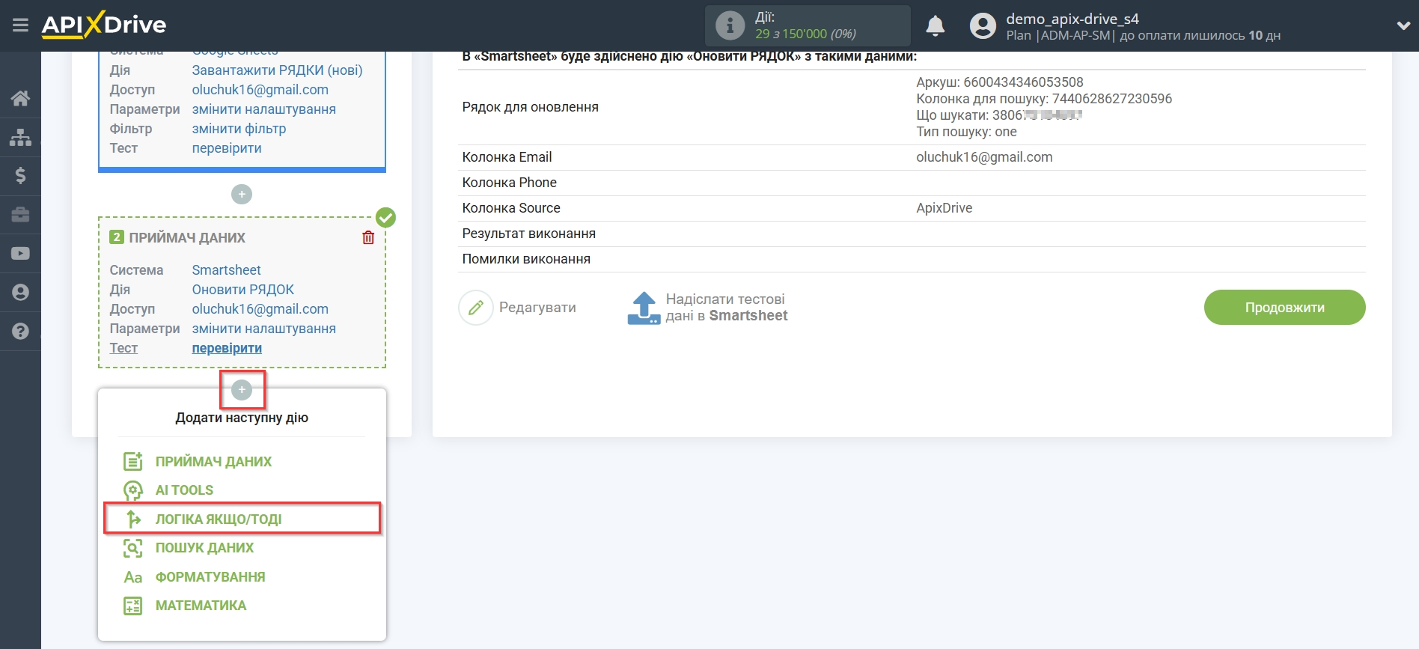Open Завантажити РЯДКИ (нові) link
The image size is (1419, 649).
click(x=277, y=70)
